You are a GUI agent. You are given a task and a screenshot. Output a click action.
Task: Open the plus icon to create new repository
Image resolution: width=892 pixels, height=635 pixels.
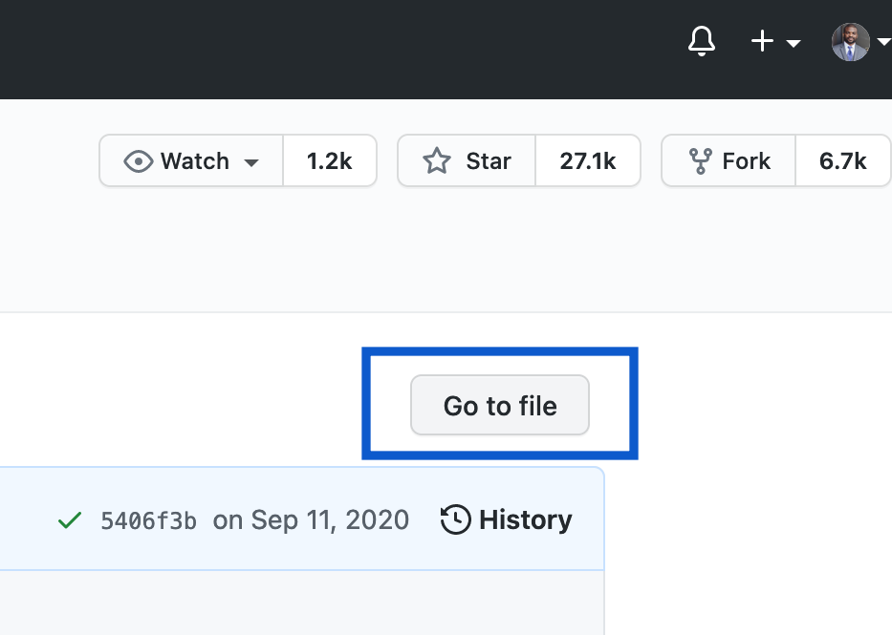(761, 42)
